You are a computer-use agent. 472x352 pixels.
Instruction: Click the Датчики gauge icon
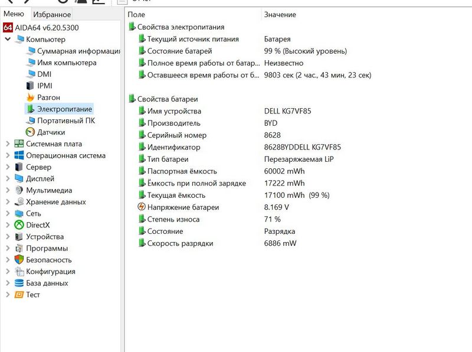point(31,132)
